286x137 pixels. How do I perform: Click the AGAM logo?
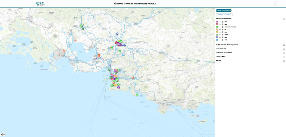39,4
